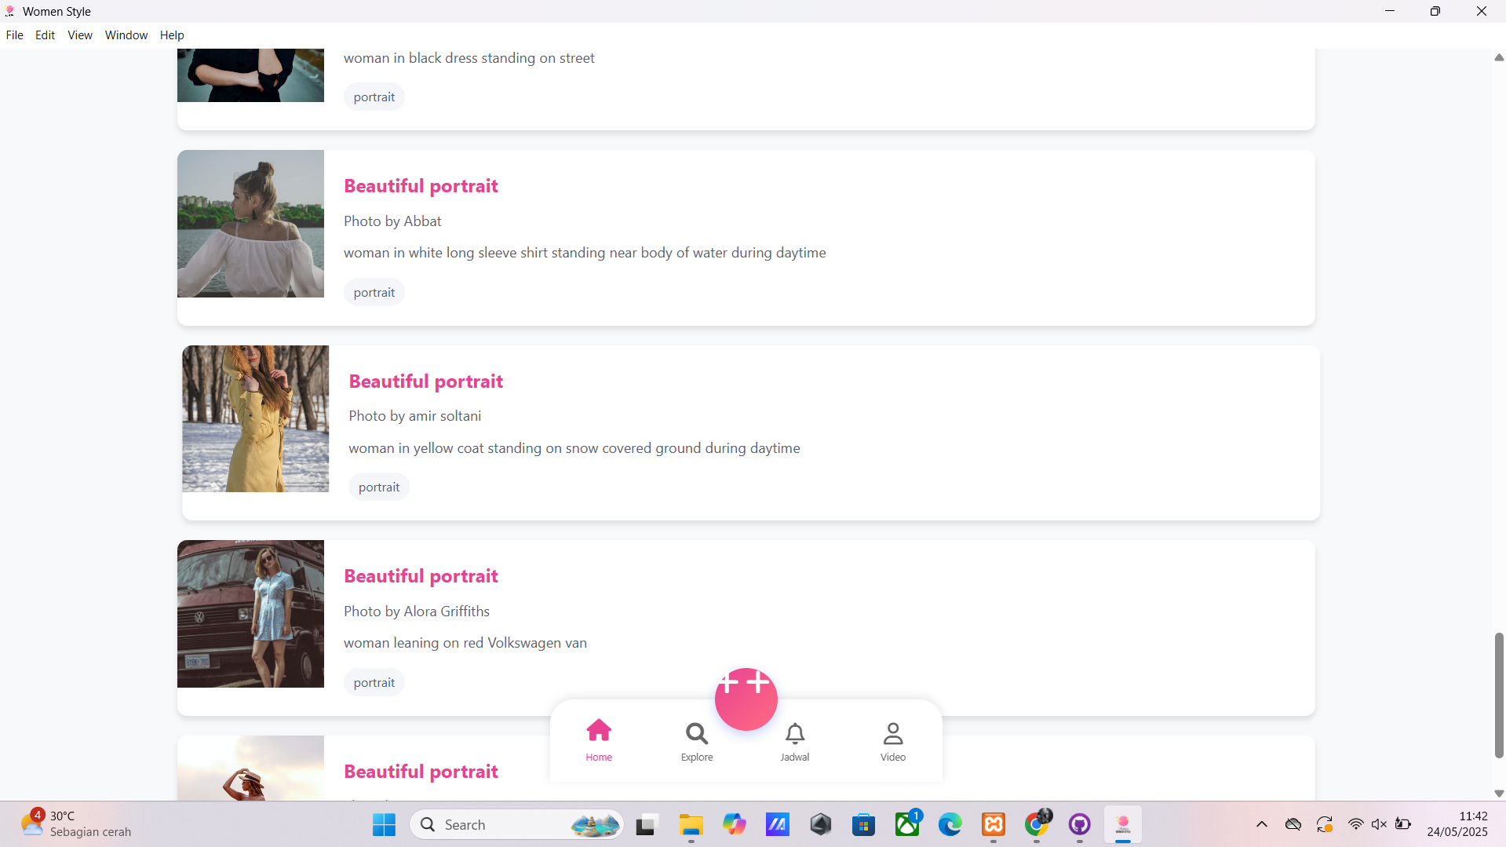The height and width of the screenshot is (847, 1506).
Task: Click the text "Photo by amir soltani"
Action: point(415,416)
